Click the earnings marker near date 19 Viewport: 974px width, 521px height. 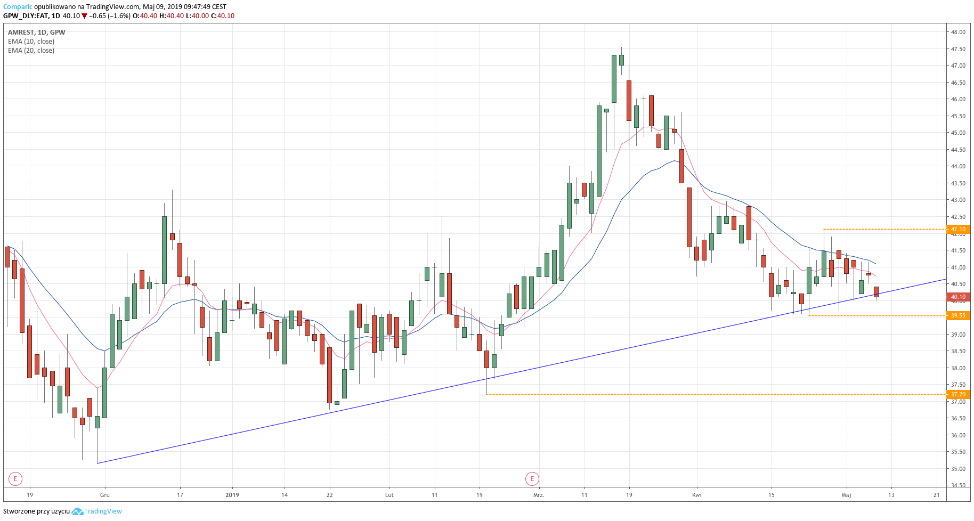point(15,479)
